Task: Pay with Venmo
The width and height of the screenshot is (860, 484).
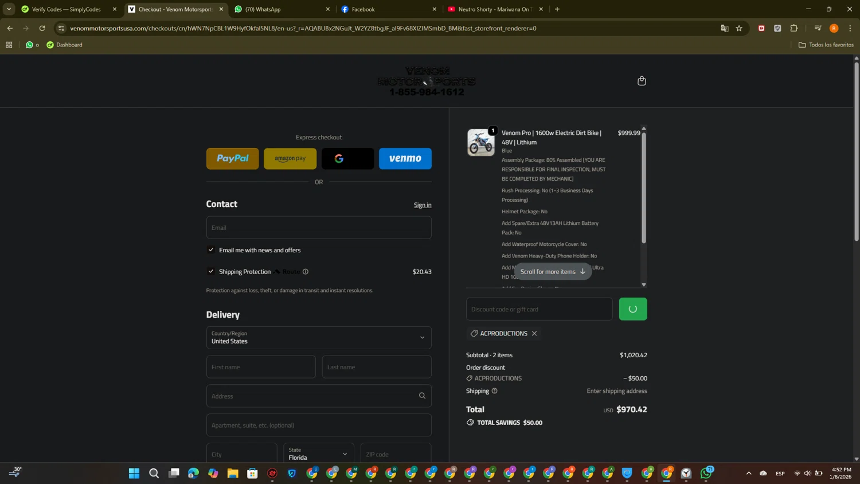Action: click(405, 159)
